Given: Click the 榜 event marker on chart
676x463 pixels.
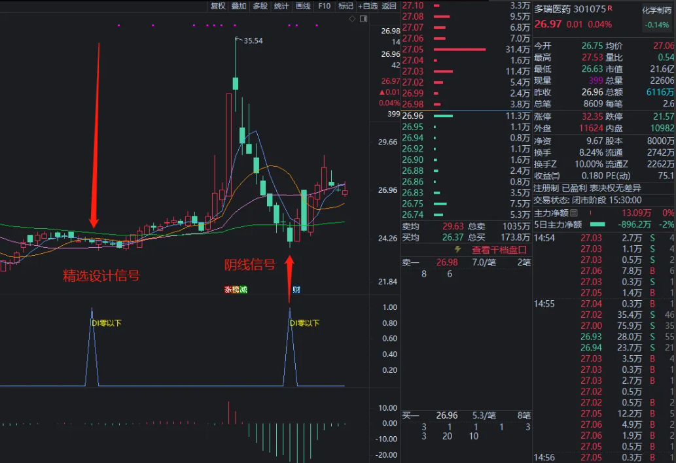Looking at the screenshot, I should point(236,290).
